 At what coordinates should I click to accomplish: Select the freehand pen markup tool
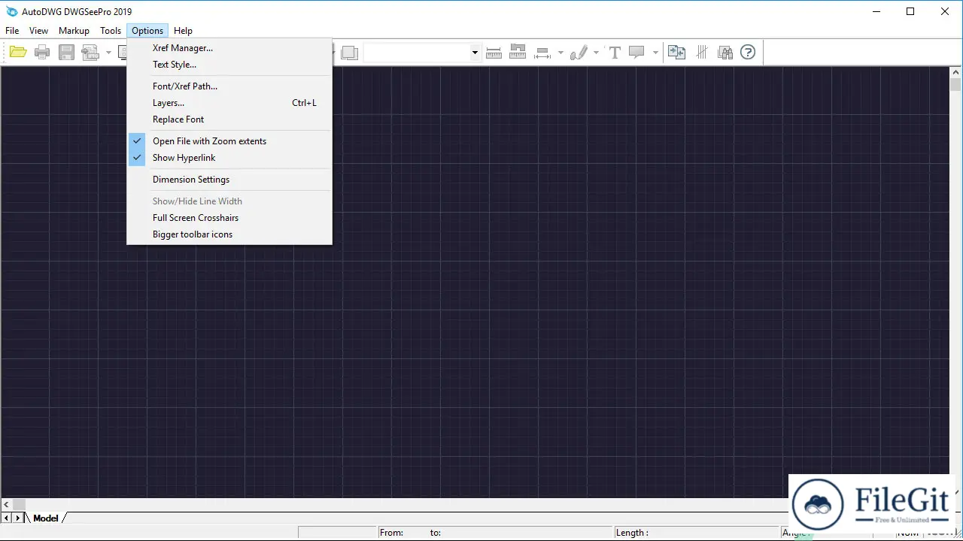[x=579, y=52]
